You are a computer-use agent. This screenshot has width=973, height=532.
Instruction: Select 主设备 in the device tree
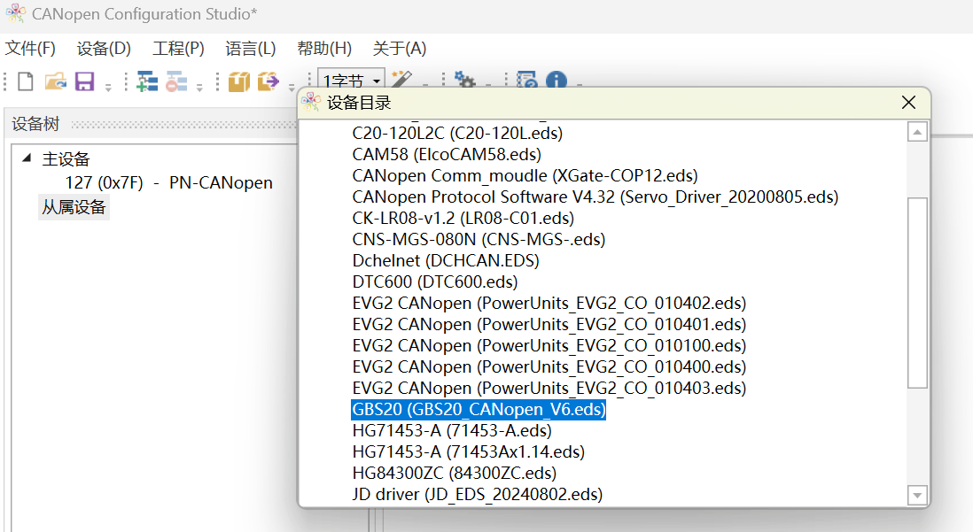66,159
